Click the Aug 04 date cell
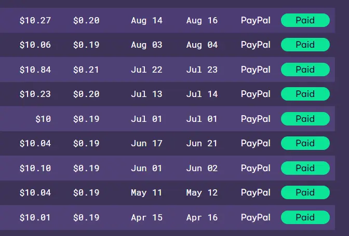Screen dimensions: 349x236 (x=202, y=45)
